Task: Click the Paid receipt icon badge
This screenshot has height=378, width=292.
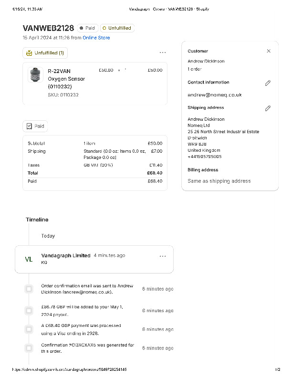Action: click(x=30, y=126)
